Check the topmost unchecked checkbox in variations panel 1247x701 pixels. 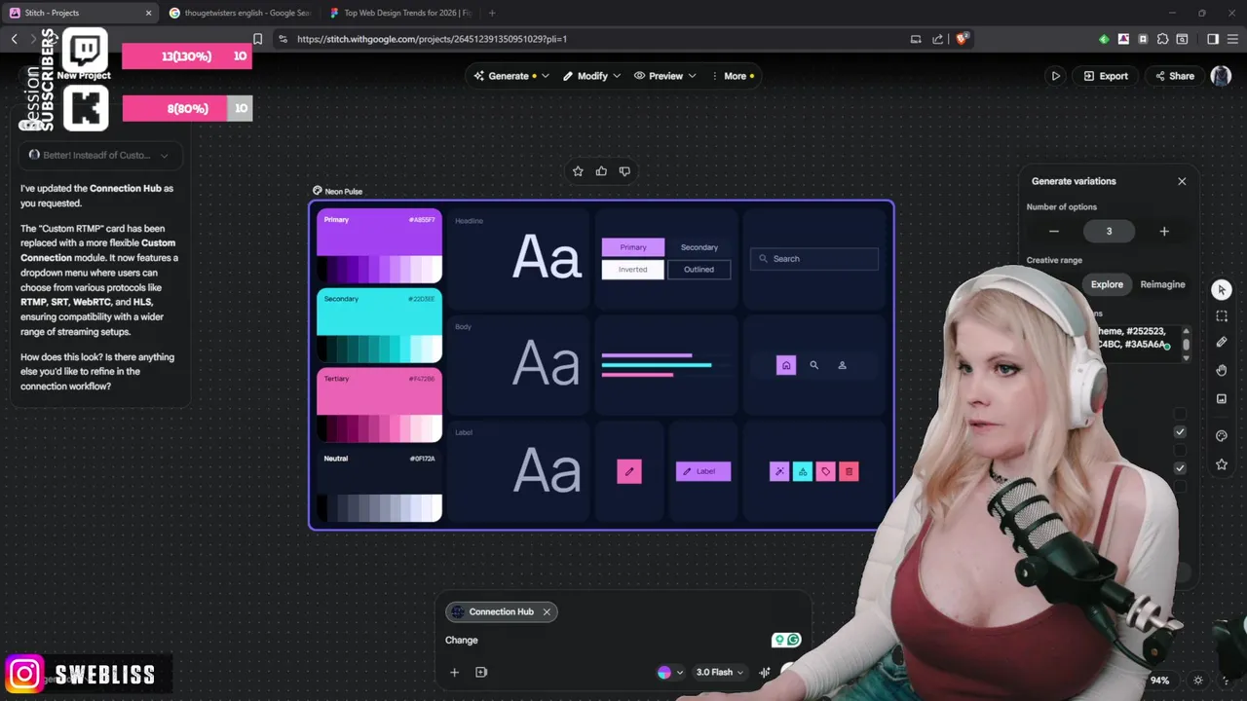click(x=1180, y=414)
